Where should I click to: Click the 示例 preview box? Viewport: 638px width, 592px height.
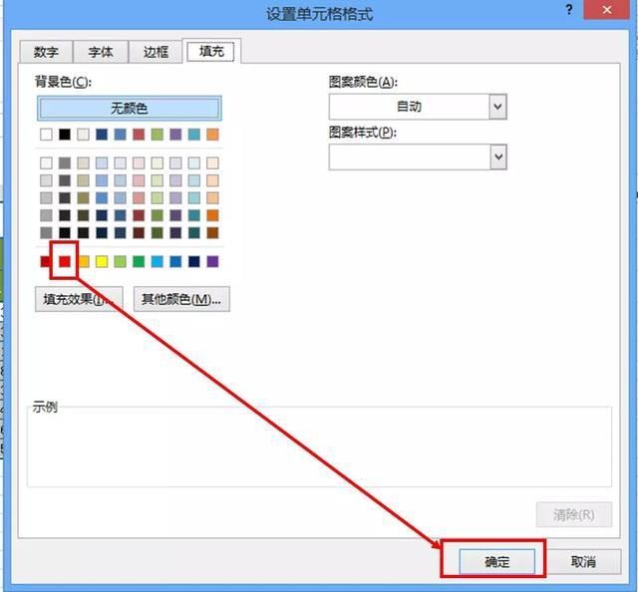coord(319,446)
